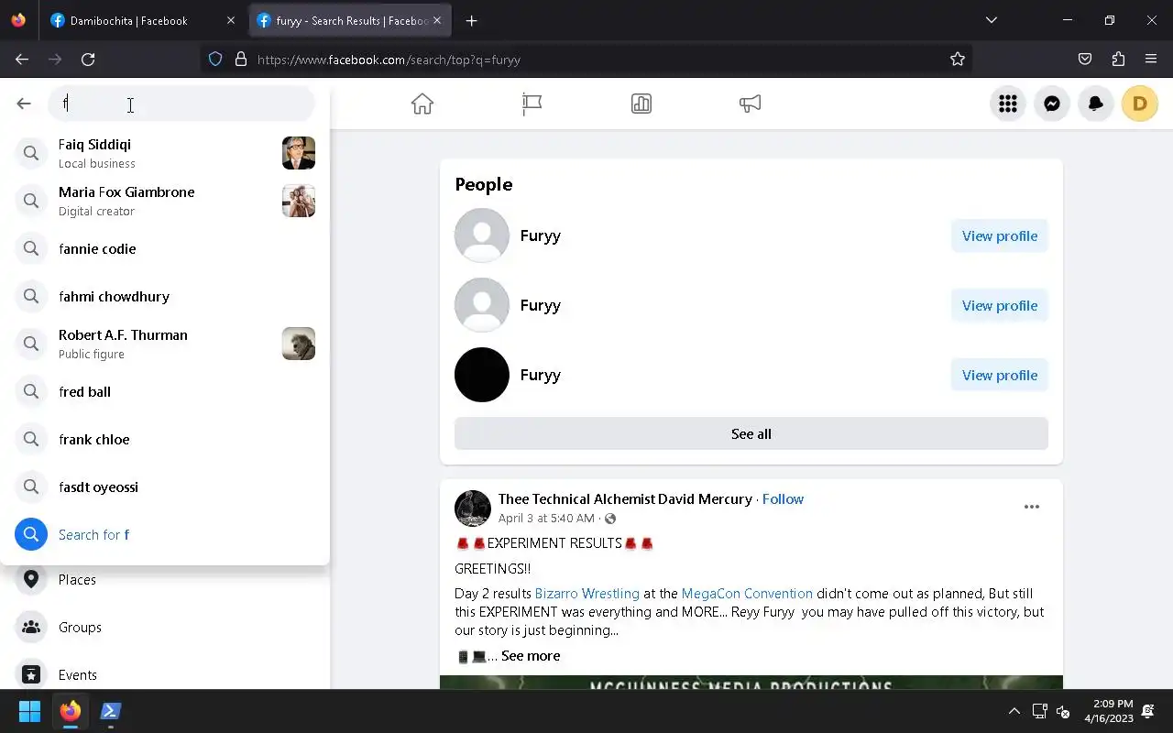This screenshot has height=733, width=1173.
Task: Open the Ads Manager chart icon
Action: click(641, 104)
